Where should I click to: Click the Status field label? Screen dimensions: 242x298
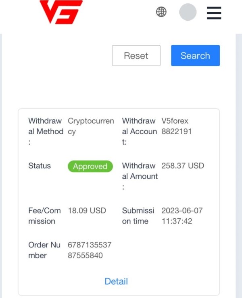40,166
